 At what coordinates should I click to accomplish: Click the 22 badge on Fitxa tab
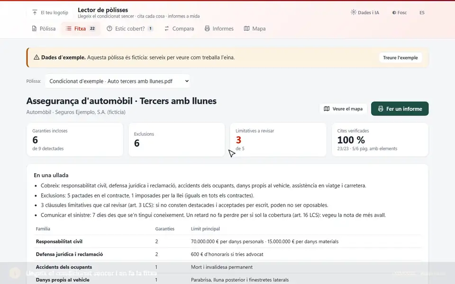coord(92,28)
